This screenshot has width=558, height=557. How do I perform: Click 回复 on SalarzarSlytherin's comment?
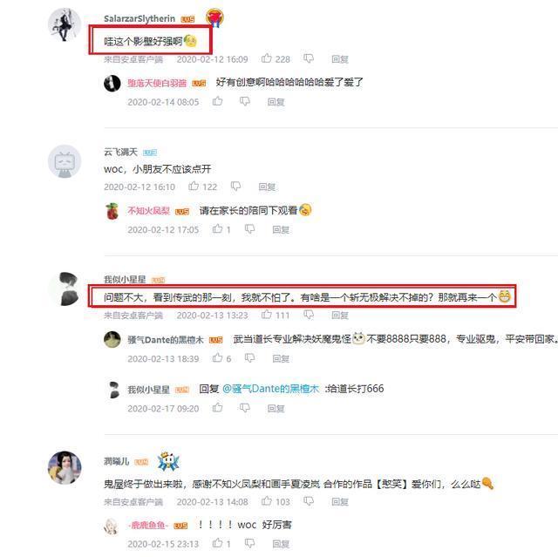pos(340,59)
